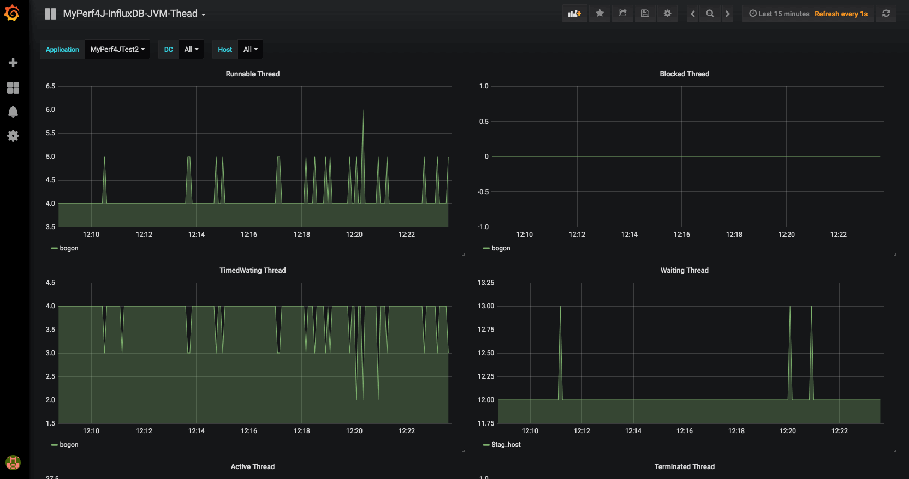Image resolution: width=909 pixels, height=479 pixels.
Task: Shift time range backward with left arrow
Action: (692, 14)
